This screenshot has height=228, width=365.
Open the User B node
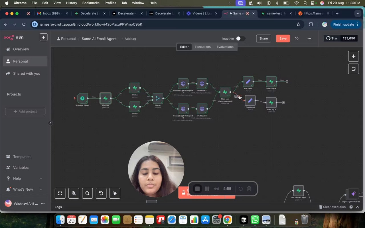tap(135, 107)
